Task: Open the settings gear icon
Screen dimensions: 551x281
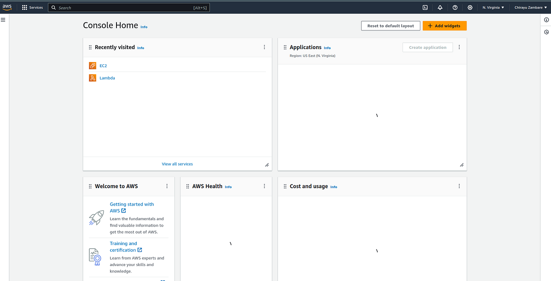Action: pyautogui.click(x=470, y=7)
